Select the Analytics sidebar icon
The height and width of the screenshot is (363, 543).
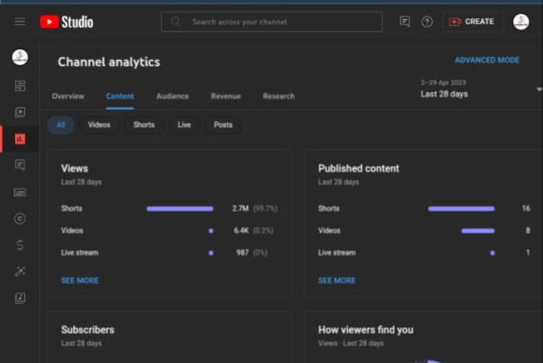pos(20,139)
